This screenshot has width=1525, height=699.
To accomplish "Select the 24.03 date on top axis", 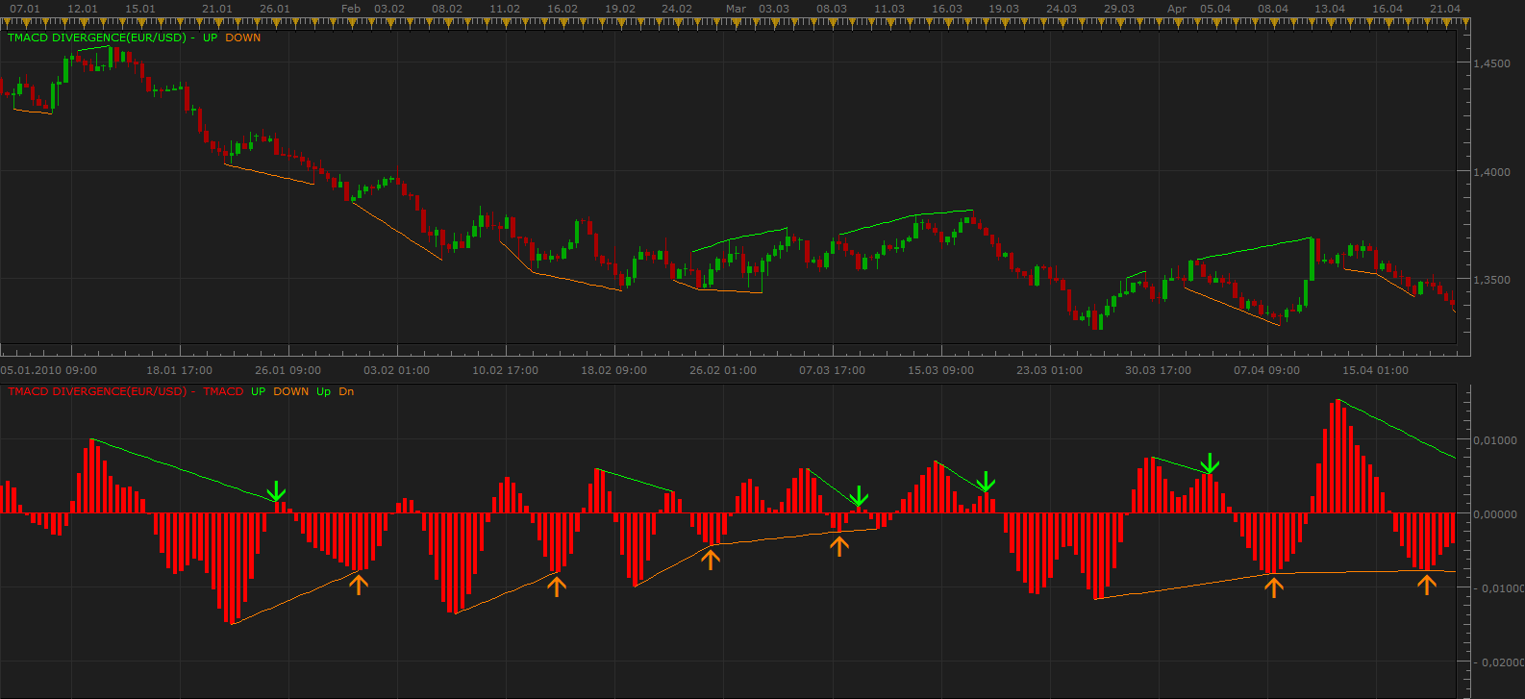I will [1062, 9].
